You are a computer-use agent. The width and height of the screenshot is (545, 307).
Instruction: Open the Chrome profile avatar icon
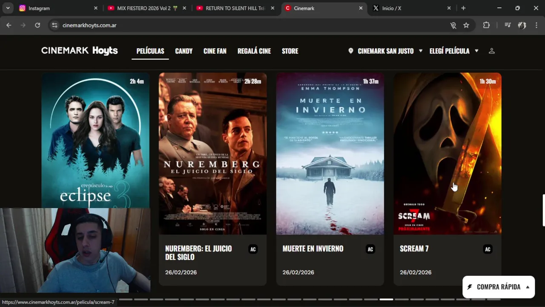[x=522, y=25]
